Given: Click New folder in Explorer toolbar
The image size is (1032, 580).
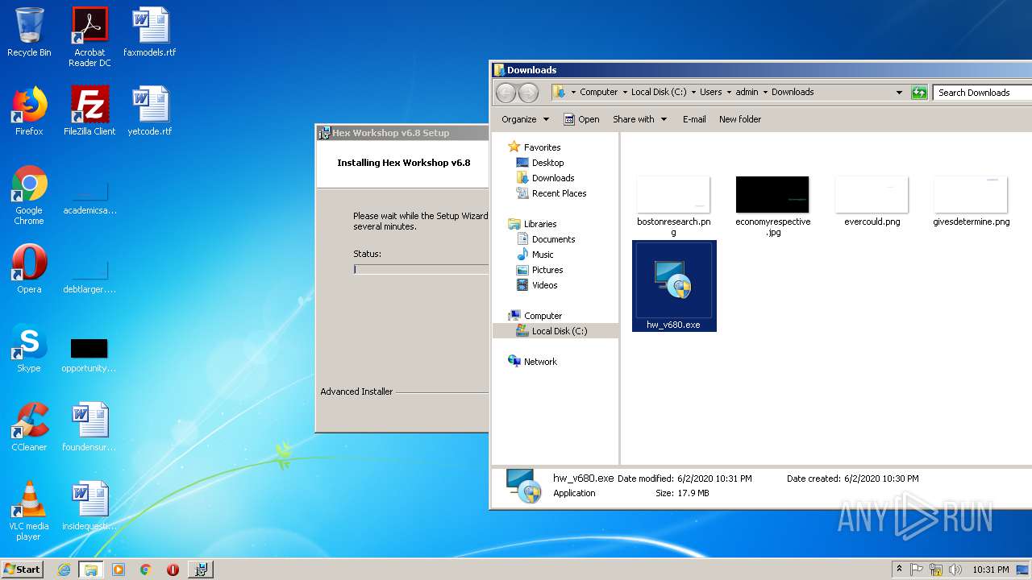Looking at the screenshot, I should pyautogui.click(x=740, y=119).
